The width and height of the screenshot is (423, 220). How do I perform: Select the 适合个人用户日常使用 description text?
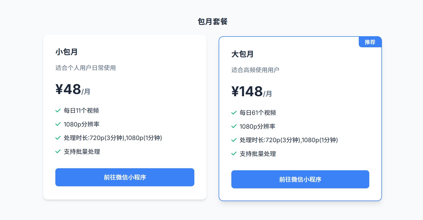point(85,68)
